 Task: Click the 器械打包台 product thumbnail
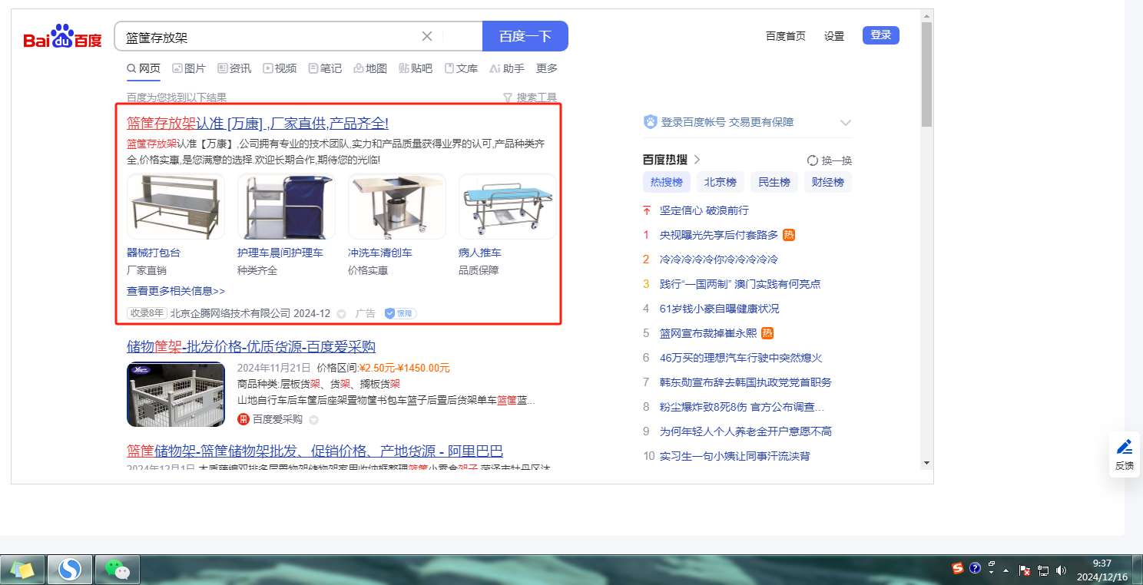click(176, 207)
